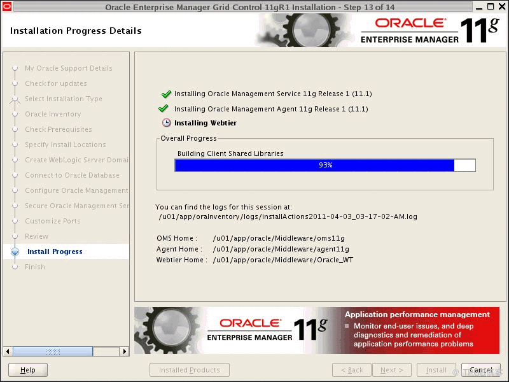Select the Install Progress step

click(x=55, y=251)
